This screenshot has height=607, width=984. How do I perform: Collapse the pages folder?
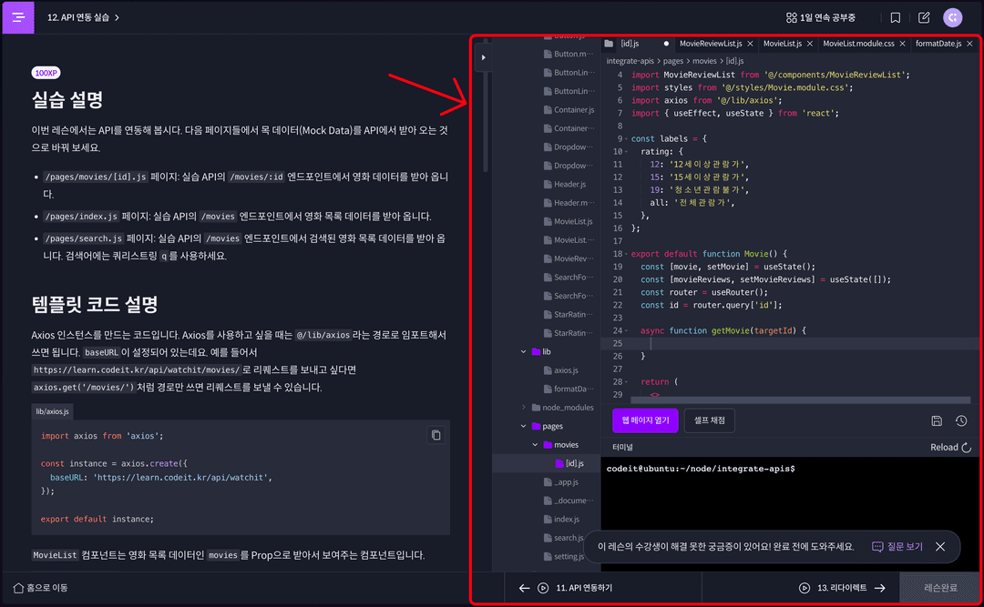(x=523, y=427)
